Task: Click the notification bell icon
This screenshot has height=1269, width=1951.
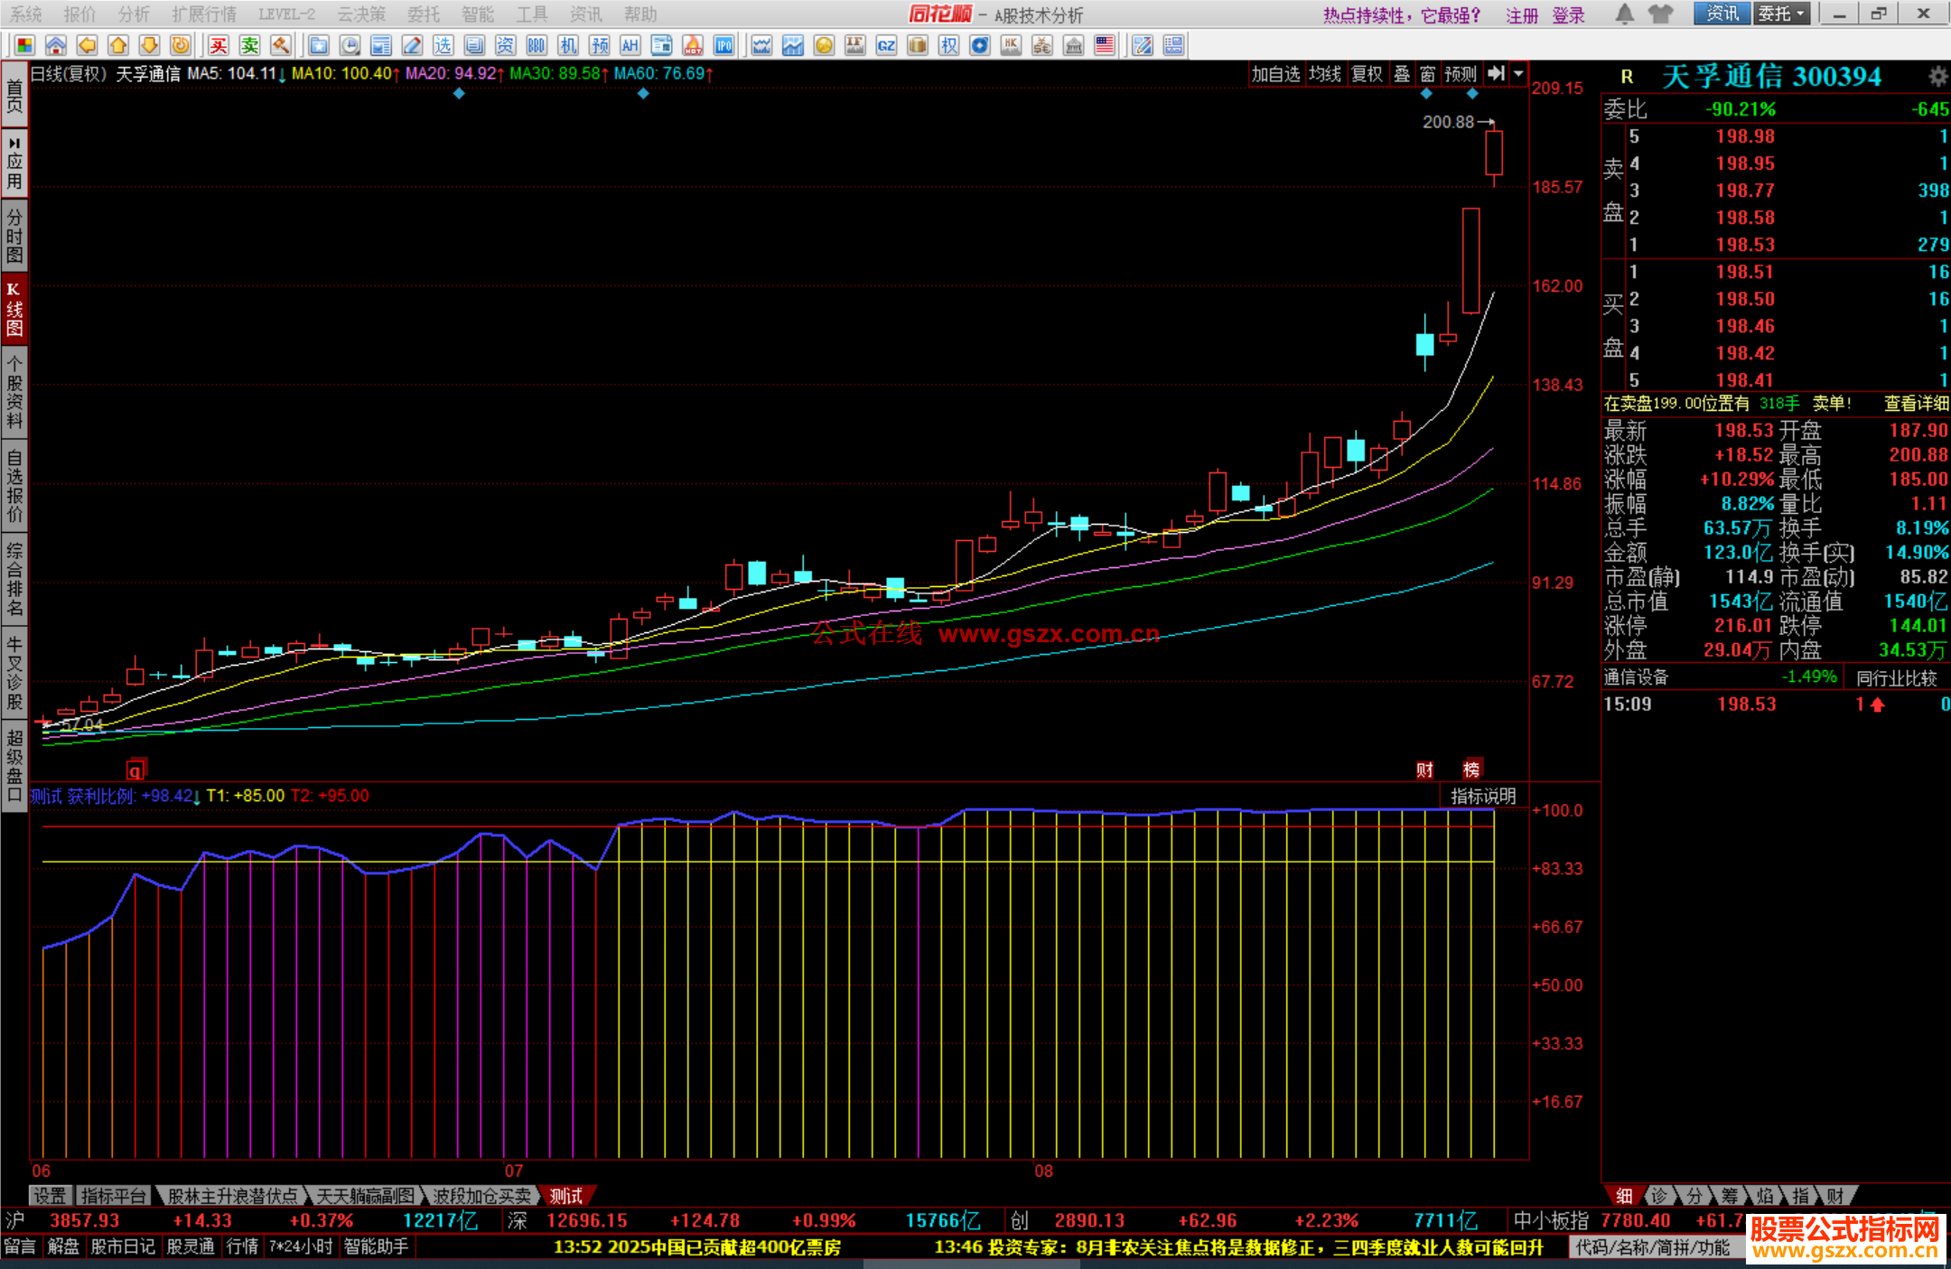Action: coord(1624,14)
